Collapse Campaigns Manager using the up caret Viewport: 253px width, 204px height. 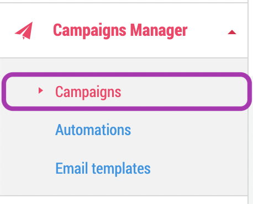pyautogui.click(x=232, y=33)
